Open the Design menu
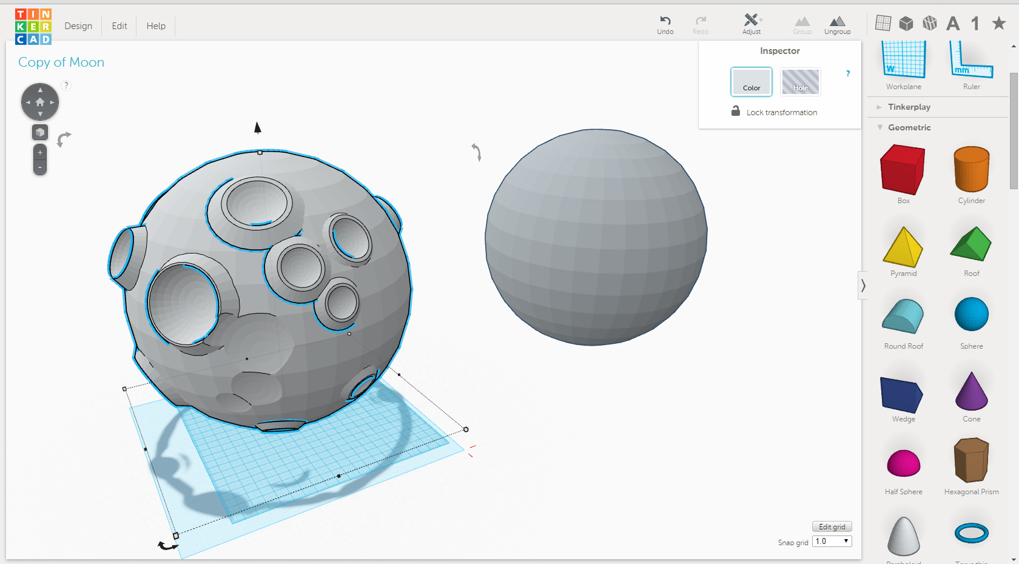 click(78, 26)
